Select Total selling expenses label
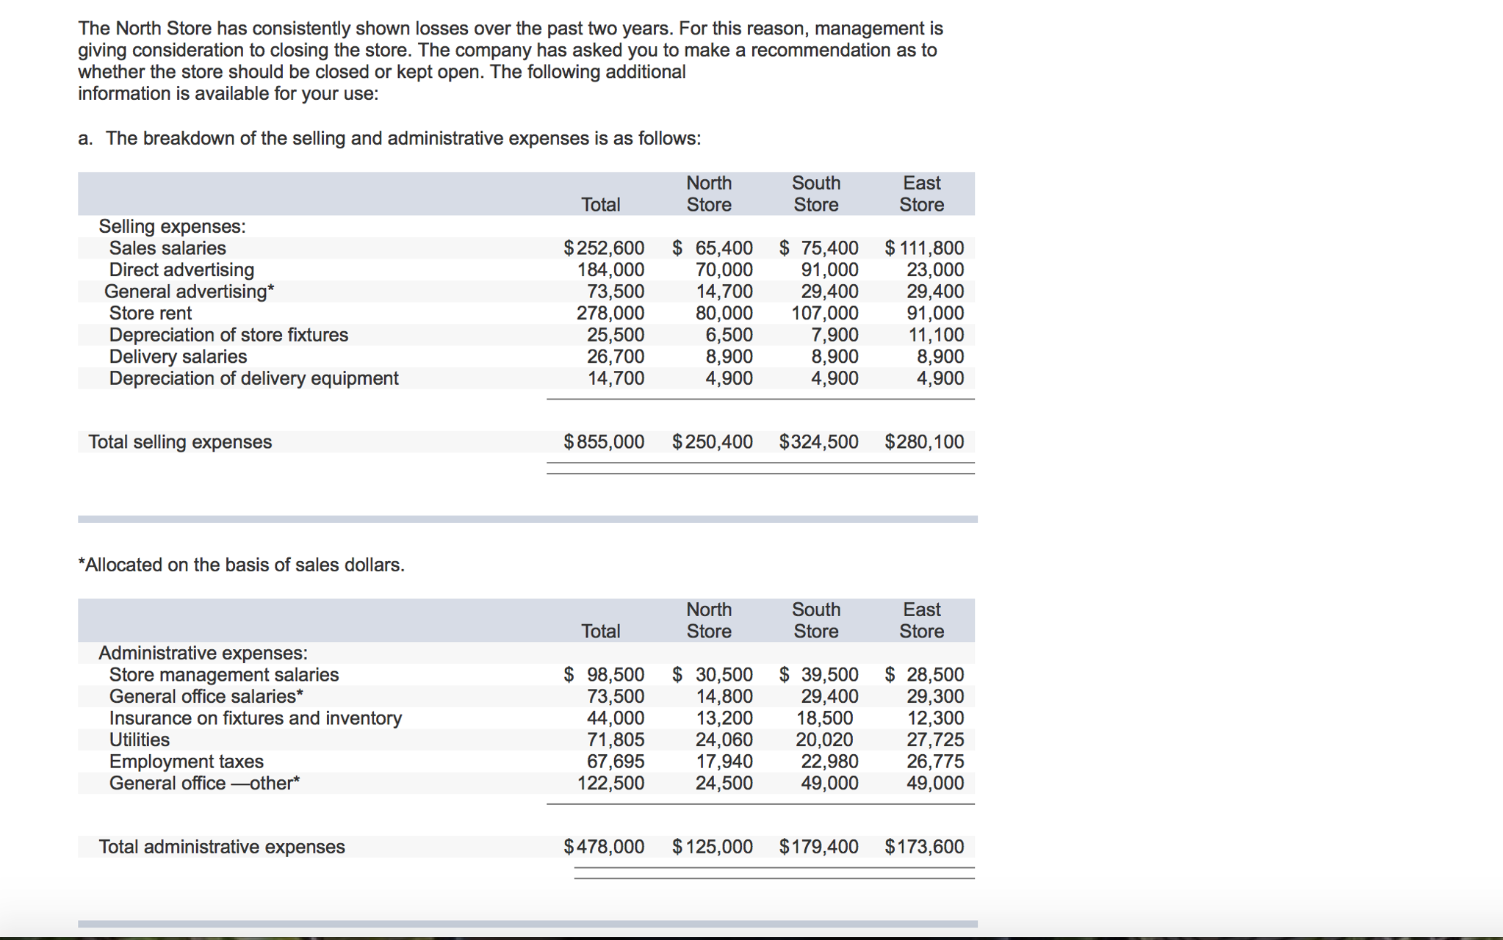The width and height of the screenshot is (1503, 940). click(180, 442)
